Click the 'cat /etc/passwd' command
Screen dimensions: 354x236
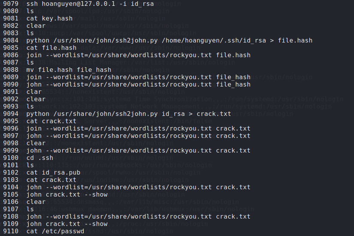(55, 231)
